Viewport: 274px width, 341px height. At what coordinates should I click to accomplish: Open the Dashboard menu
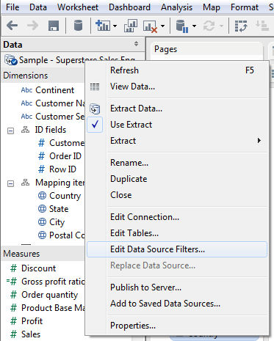[129, 7]
